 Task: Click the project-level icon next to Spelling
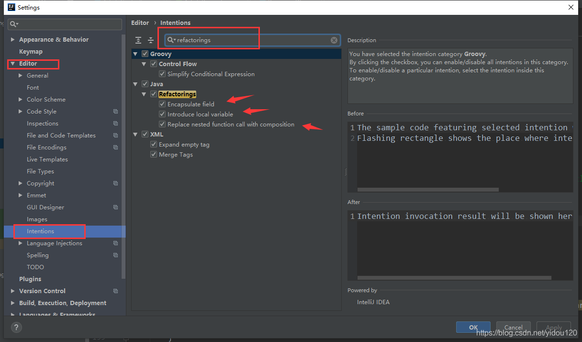(115, 255)
